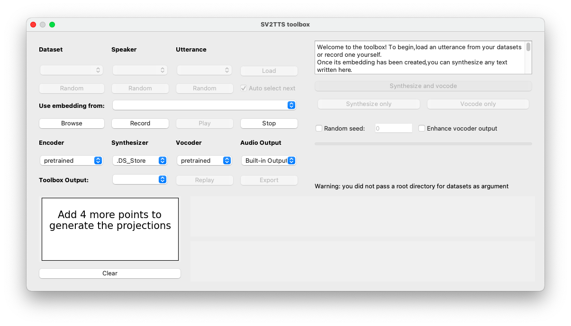Viewport: 571px width, 326px height.
Task: Click the Export button
Action: pyautogui.click(x=269, y=180)
